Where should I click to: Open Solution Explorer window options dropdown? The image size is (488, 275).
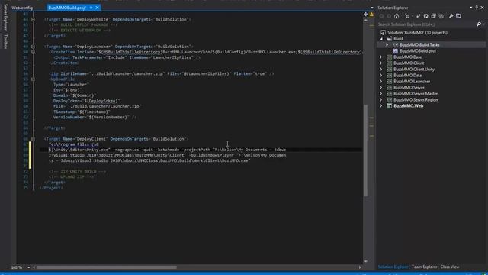pyautogui.click(x=471, y=8)
